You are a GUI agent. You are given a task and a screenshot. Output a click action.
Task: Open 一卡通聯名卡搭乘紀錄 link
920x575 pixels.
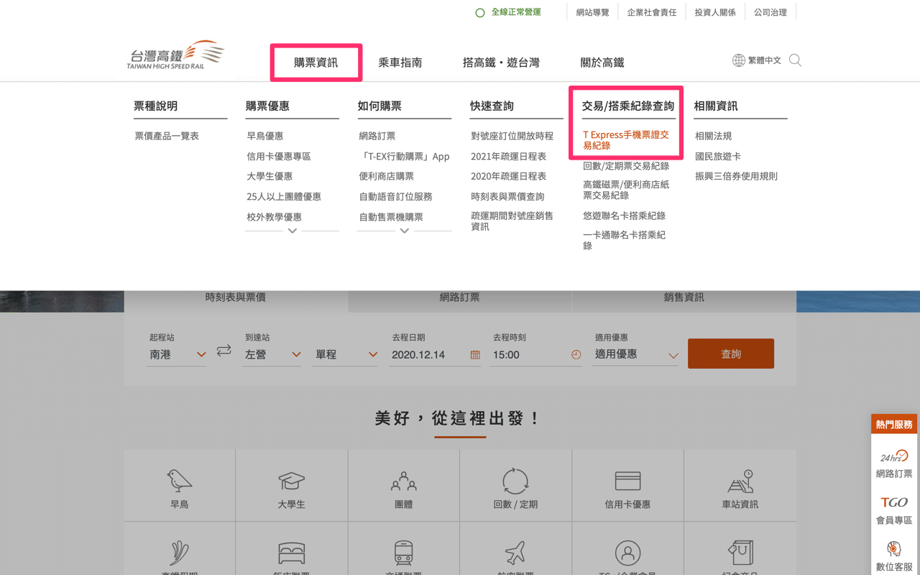point(625,240)
